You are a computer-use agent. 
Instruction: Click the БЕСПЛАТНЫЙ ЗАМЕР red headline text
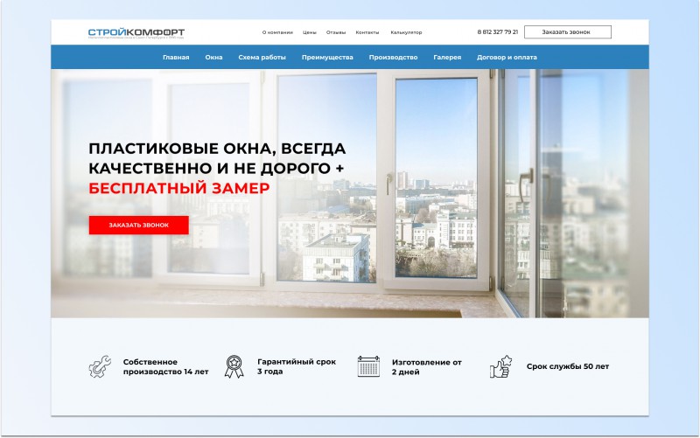pos(179,188)
